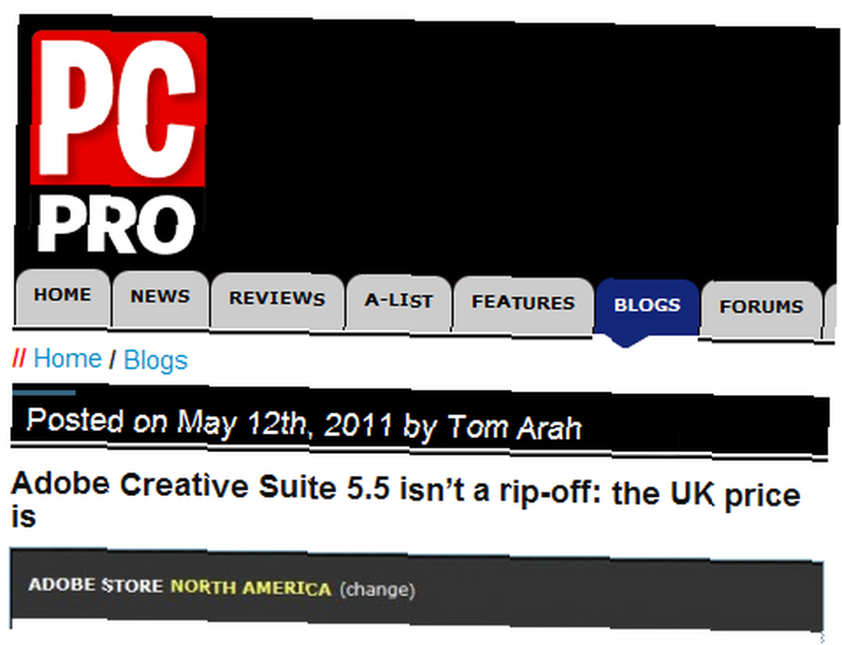Click the white PRO logo text
842x645 pixels.
pyautogui.click(x=116, y=224)
